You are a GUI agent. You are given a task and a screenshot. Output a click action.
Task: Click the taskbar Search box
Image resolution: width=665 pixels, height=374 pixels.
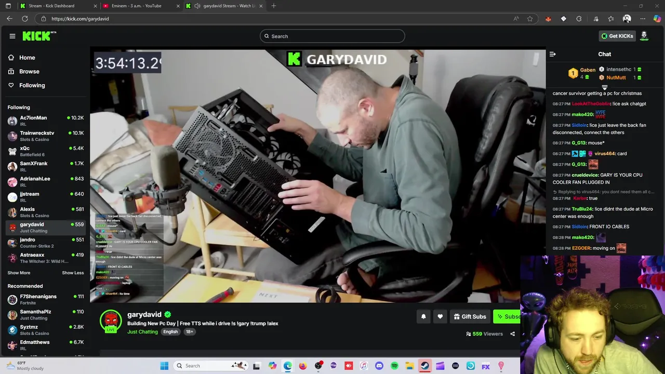pyautogui.click(x=210, y=366)
